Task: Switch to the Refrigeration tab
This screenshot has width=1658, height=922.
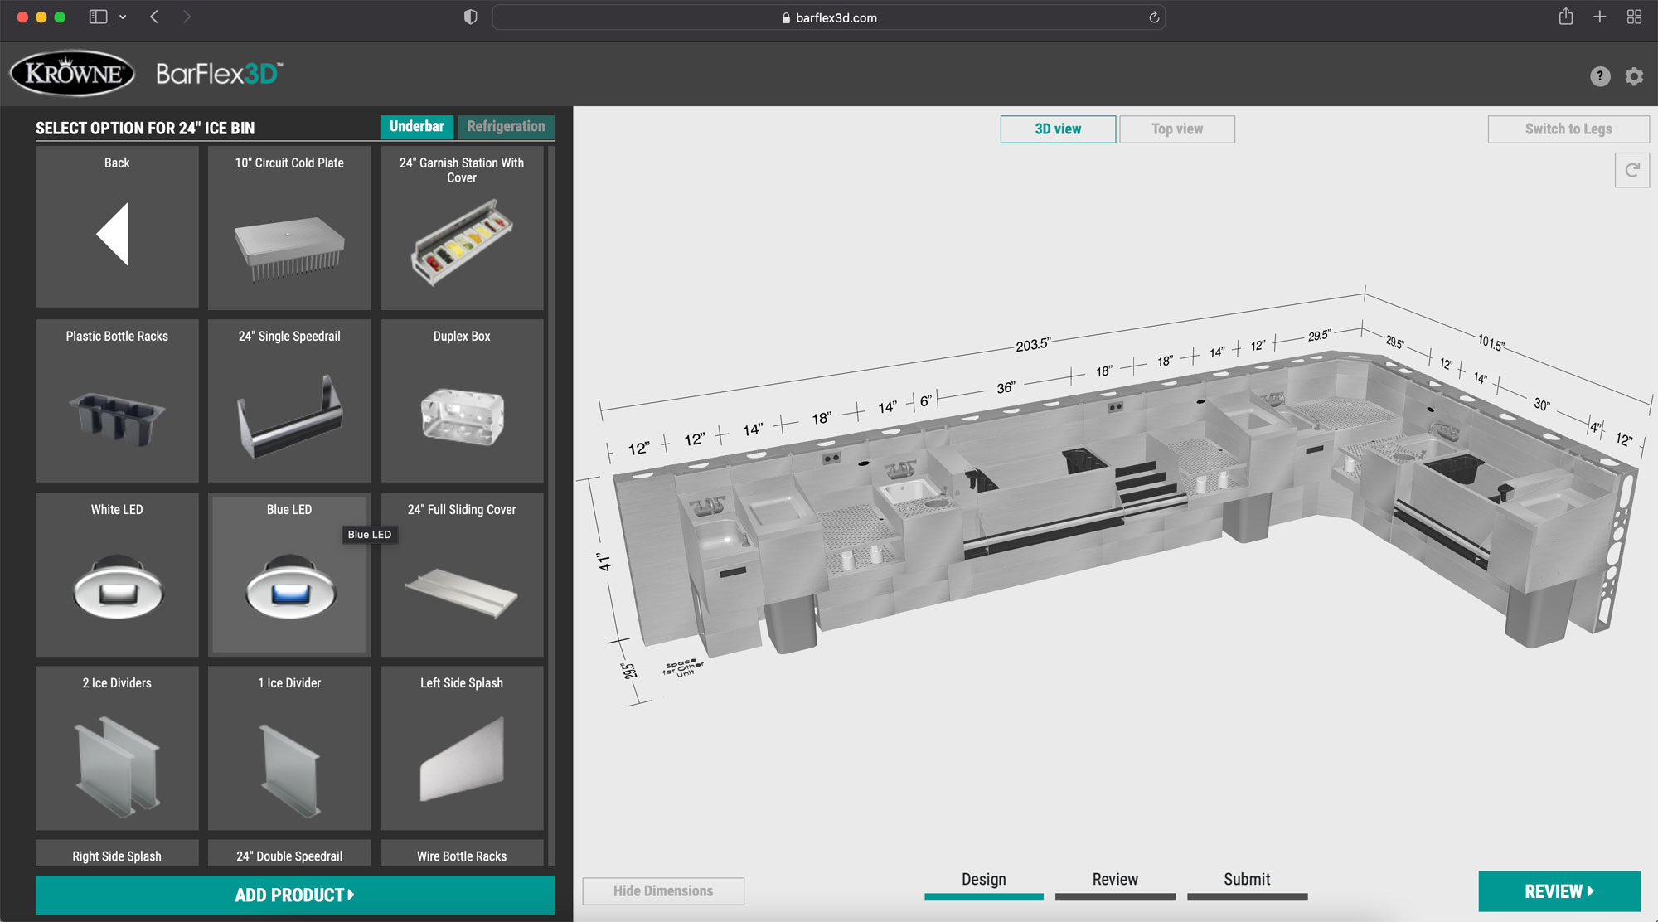Action: 506,126
